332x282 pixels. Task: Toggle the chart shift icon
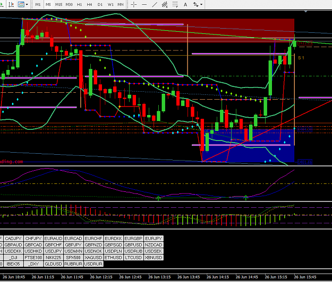coord(12,4)
